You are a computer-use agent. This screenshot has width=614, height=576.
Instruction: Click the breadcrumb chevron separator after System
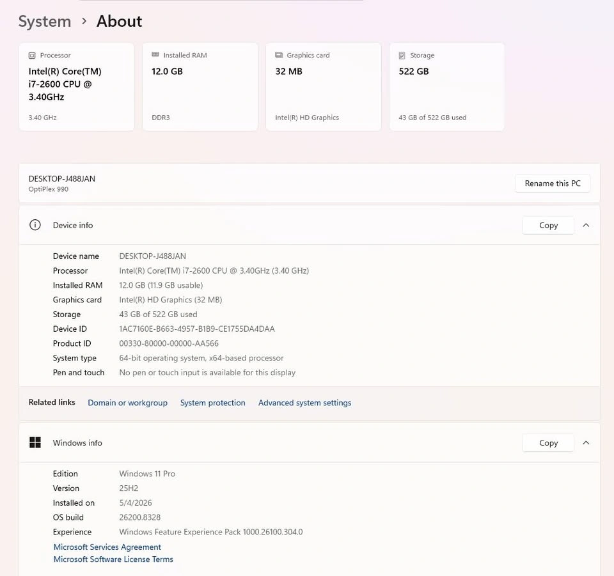tap(84, 21)
